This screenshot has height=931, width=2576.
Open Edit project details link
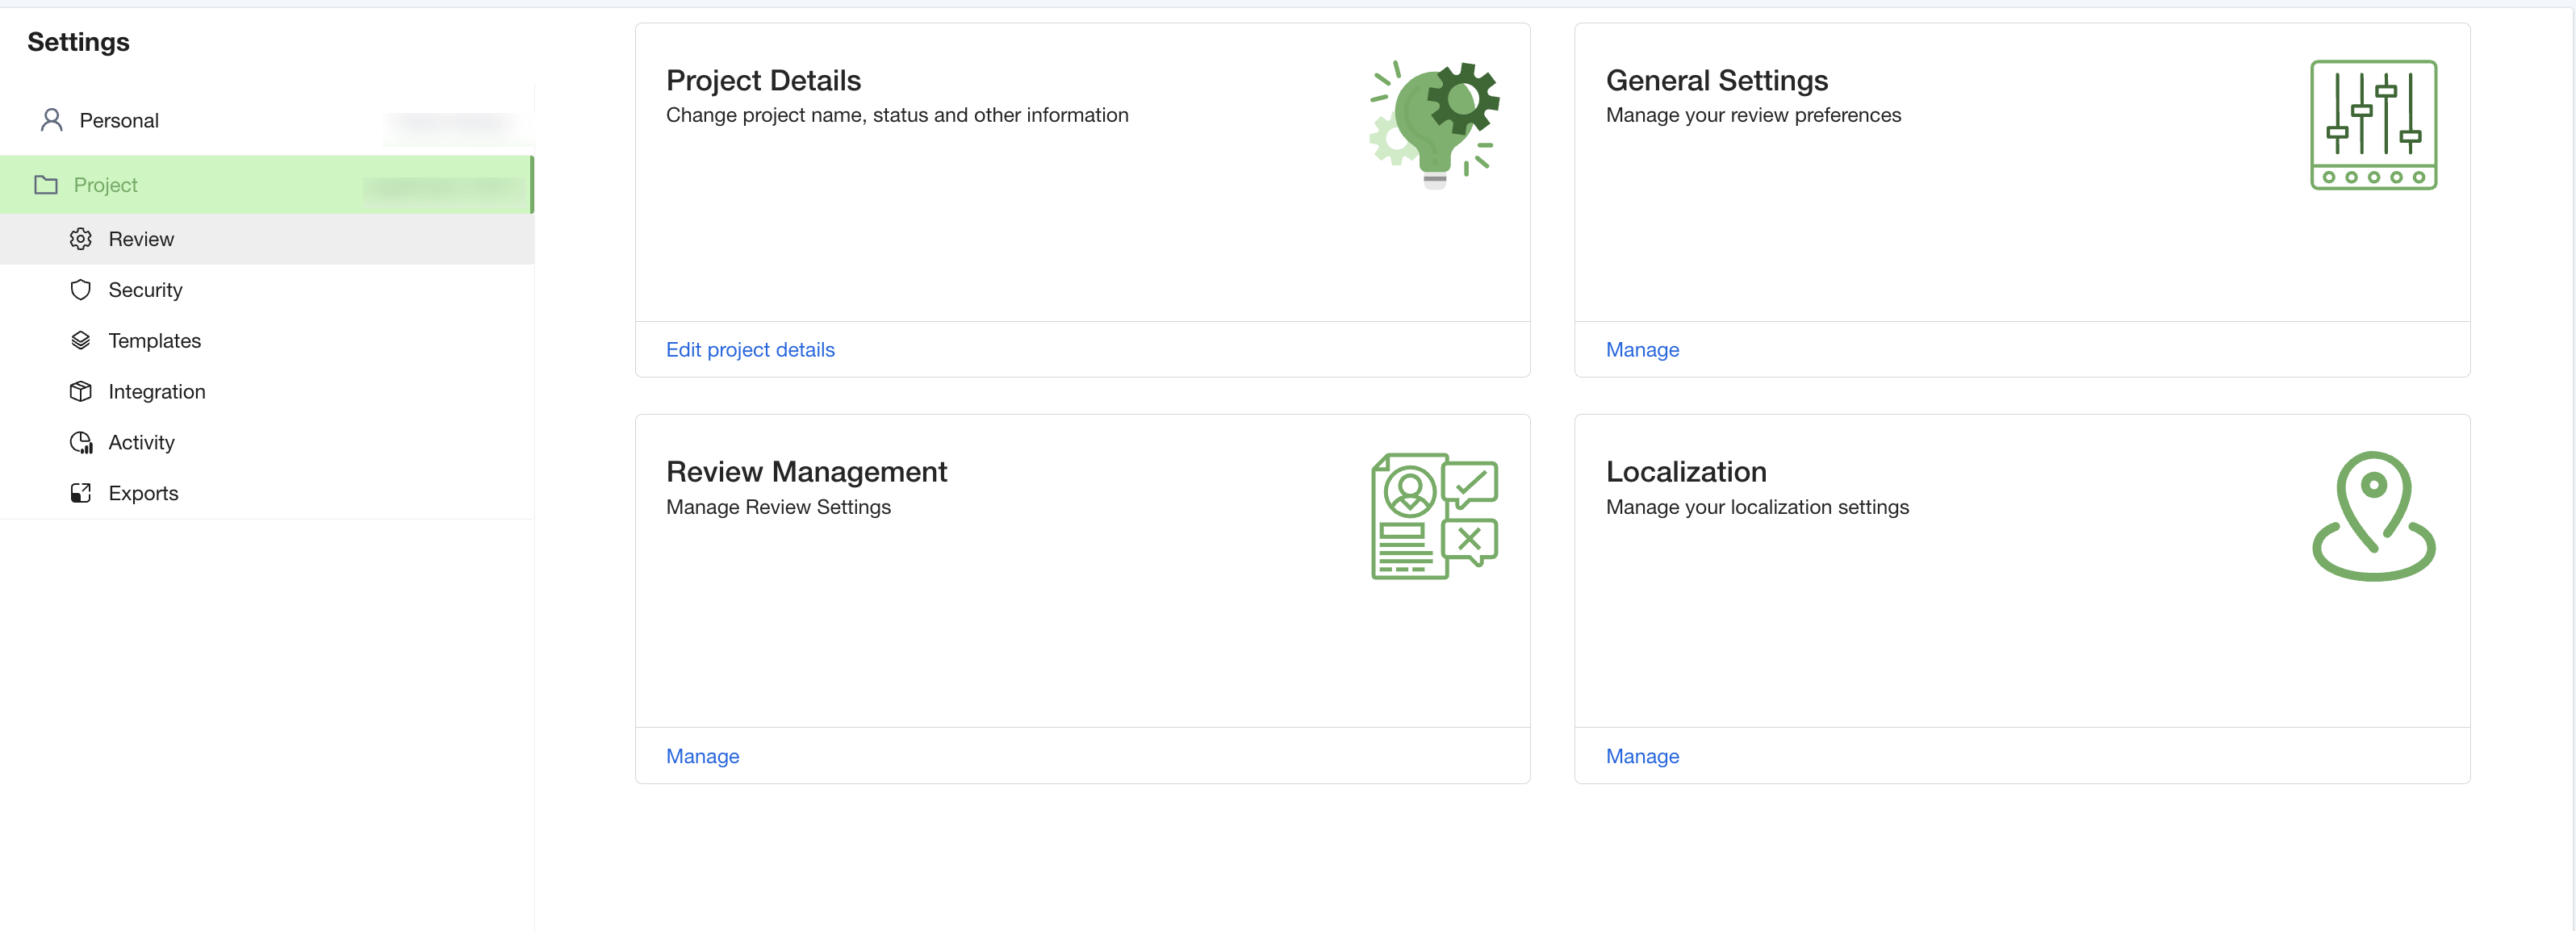point(750,350)
